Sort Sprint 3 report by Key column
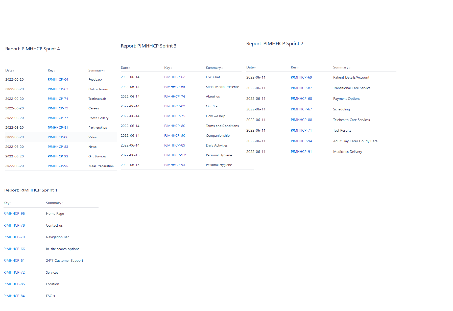This screenshot has height=311, width=453. [168, 68]
